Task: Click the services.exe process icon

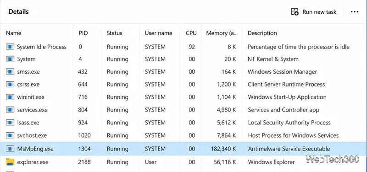Action: [10, 110]
